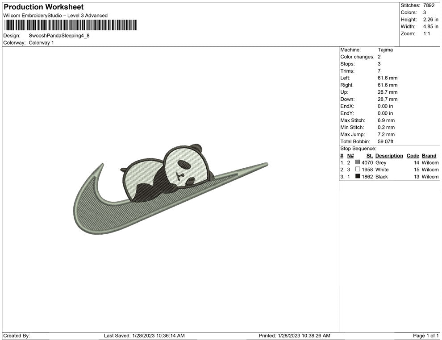Click the 'St.' column header

click(370, 156)
